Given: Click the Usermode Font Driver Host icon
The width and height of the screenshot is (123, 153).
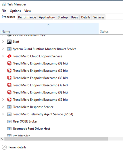Looking at the screenshot, I should click(x=9, y=129).
